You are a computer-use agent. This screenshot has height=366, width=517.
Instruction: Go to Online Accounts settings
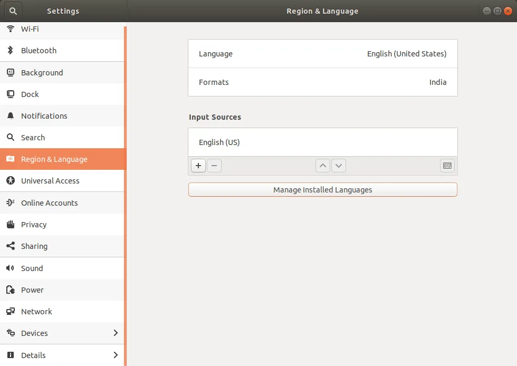point(49,203)
